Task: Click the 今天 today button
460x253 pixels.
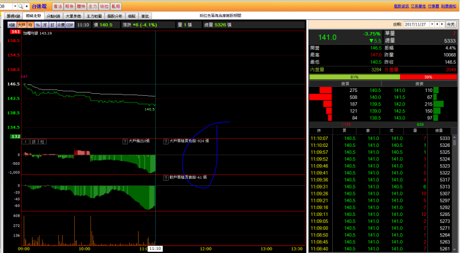Action: [x=450, y=24]
